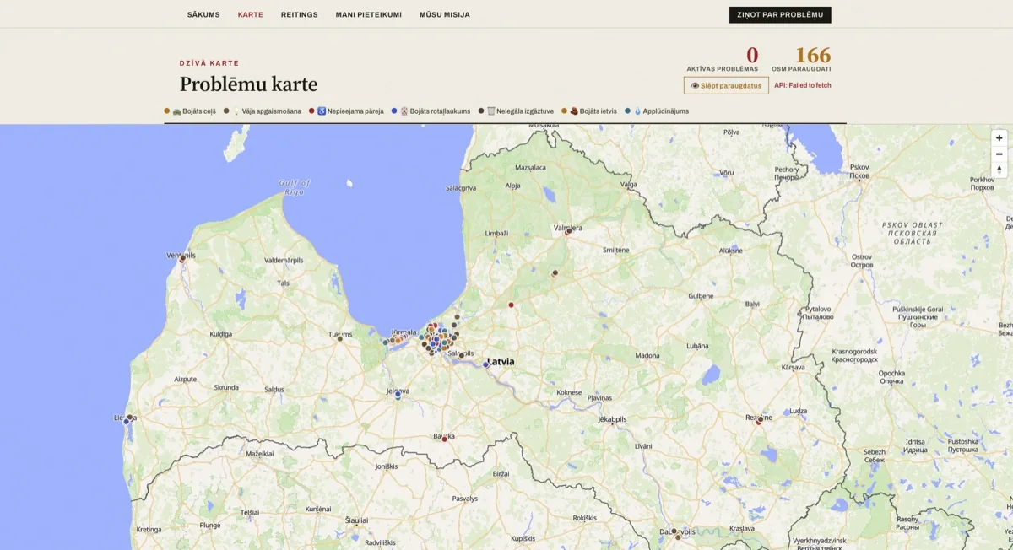The image size is (1013, 550).
Task: Open the Mūsu misija page
Action: (x=445, y=14)
